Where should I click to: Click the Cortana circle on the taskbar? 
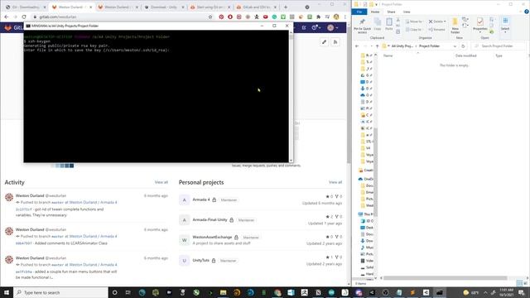[114, 292]
